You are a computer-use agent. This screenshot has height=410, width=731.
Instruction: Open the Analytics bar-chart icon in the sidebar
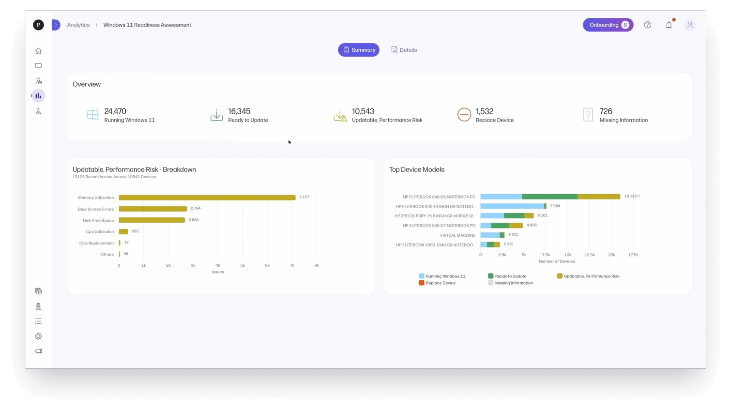coord(38,95)
